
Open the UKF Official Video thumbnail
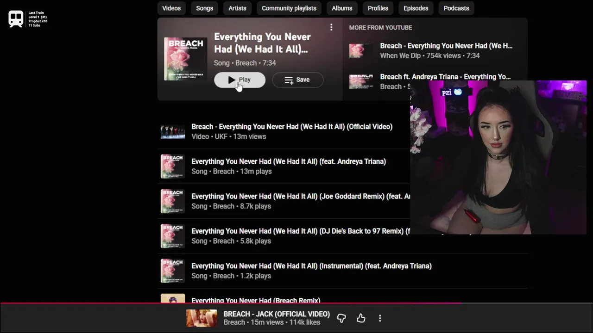[x=173, y=131]
